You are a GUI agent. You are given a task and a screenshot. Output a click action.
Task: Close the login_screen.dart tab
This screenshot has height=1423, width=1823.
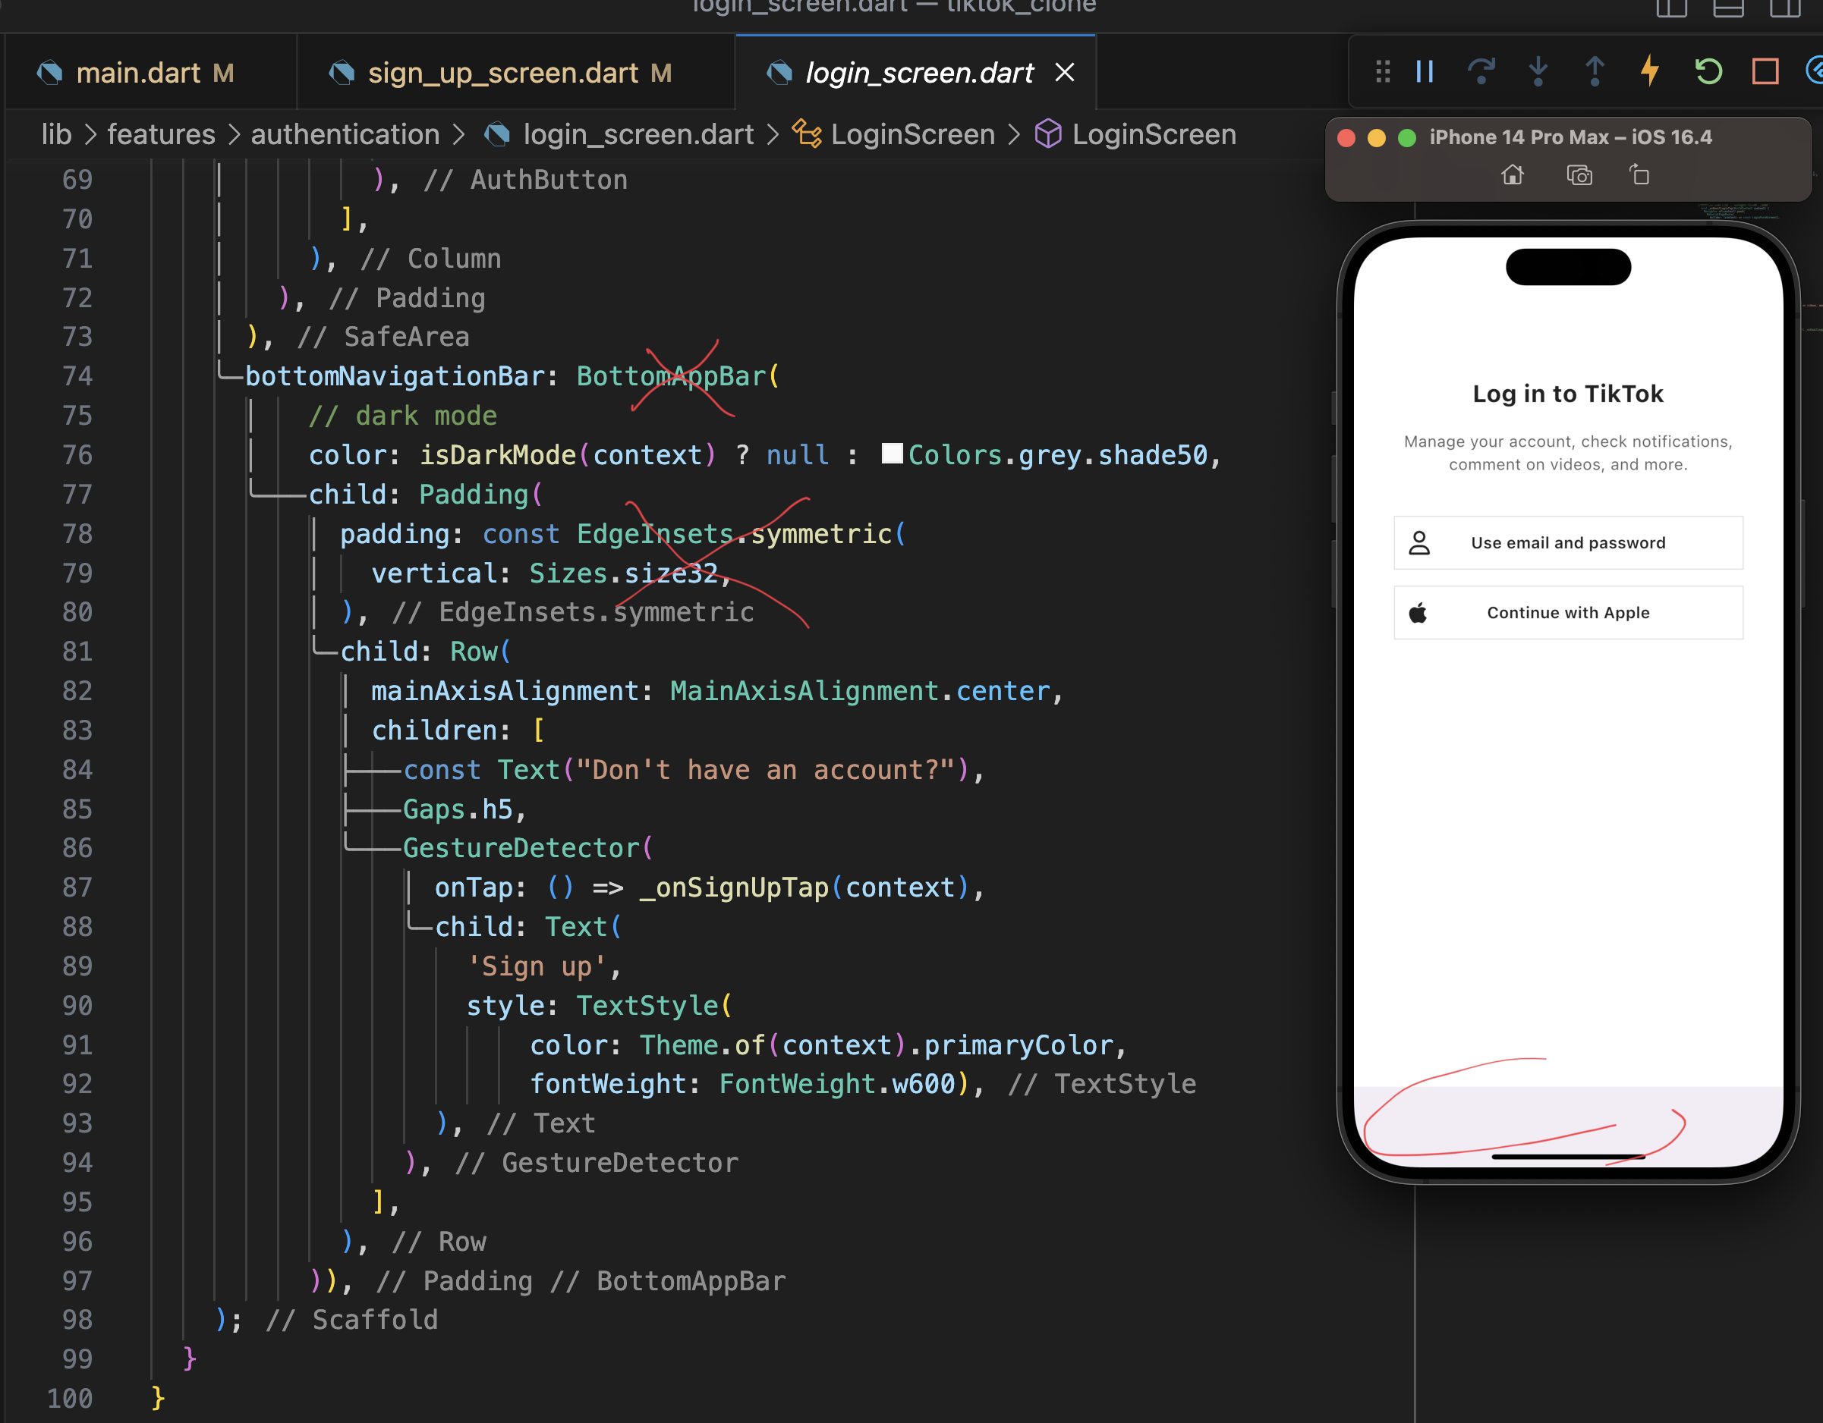pyautogui.click(x=1064, y=74)
